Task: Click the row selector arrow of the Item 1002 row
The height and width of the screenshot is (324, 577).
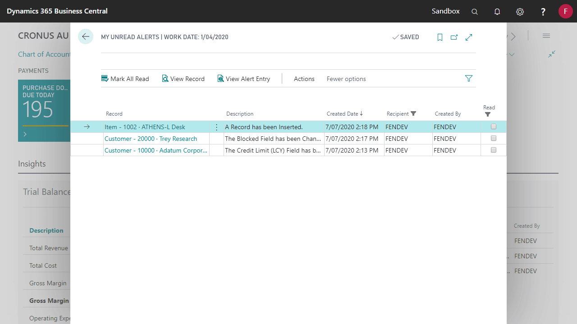Action: pos(87,127)
